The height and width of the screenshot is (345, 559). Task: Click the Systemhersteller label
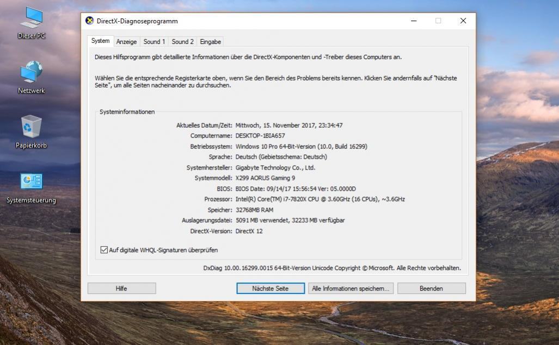(x=209, y=167)
